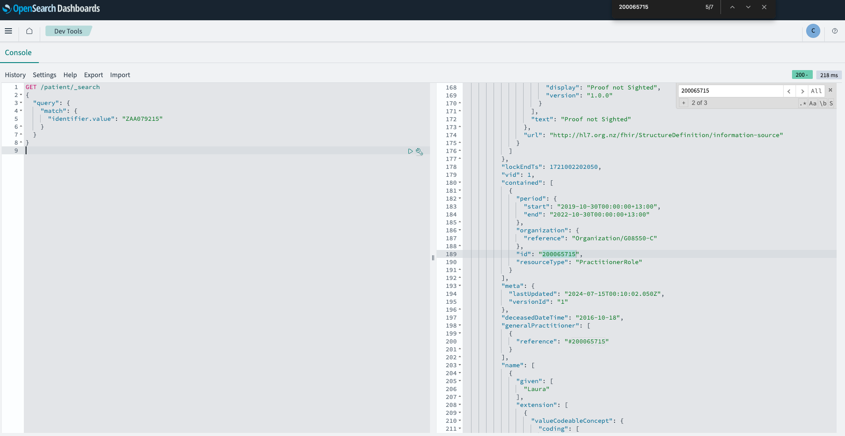This screenshot has height=436, width=845.
Task: Collapse period object at line 182
Action: pos(460,199)
